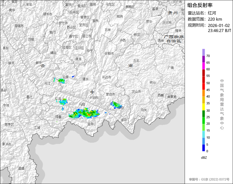Image resolution: width=233 pixels, height=184 pixels.
Task: Click the 通海 map label
Action: pos(78,59)
